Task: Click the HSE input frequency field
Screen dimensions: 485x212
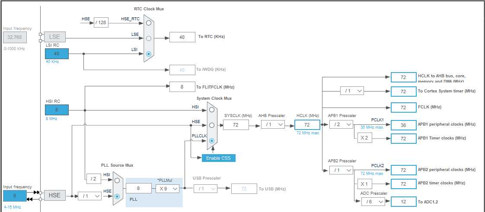Action: pyautogui.click(x=15, y=196)
